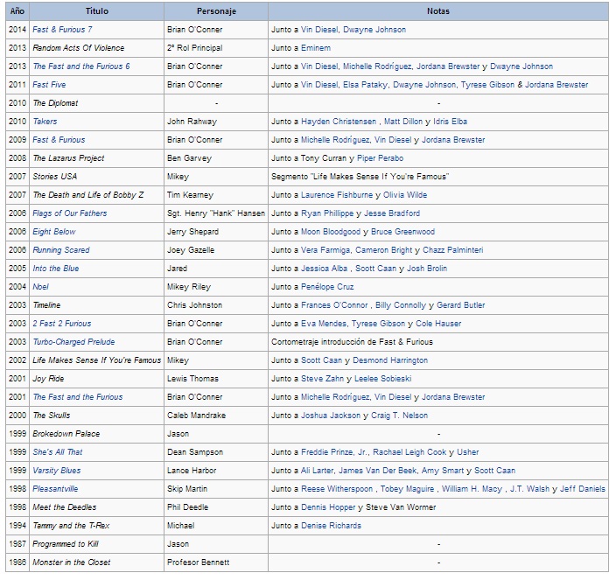The width and height of the screenshot is (609, 580).
Task: Click the Eva Mendes link
Action: coord(324,324)
